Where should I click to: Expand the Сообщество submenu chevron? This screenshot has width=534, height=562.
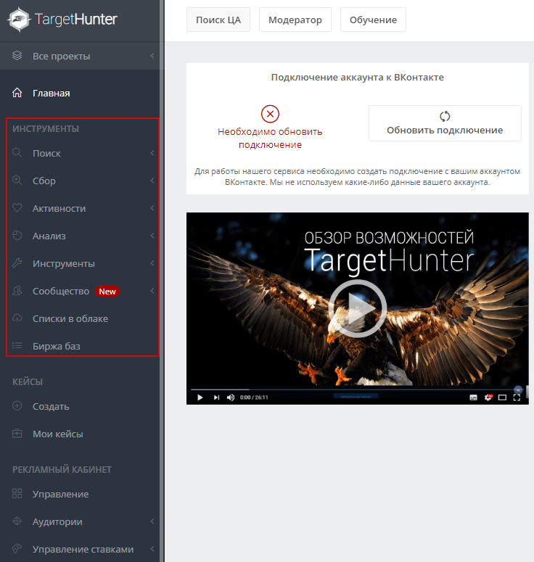152,291
